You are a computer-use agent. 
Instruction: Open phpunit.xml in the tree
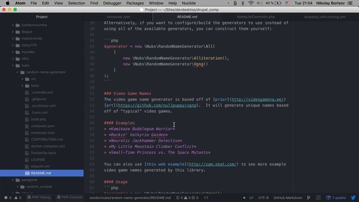click(40, 167)
